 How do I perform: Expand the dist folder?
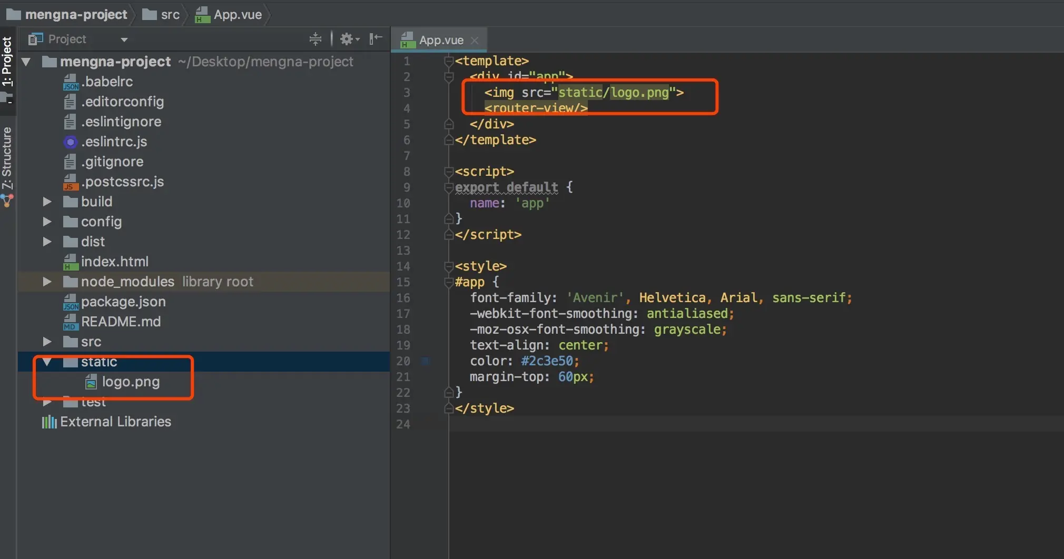47,242
